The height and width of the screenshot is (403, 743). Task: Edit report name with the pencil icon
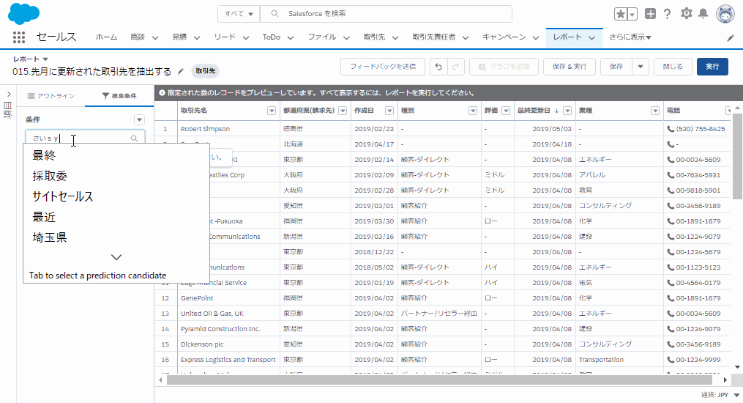click(x=181, y=71)
